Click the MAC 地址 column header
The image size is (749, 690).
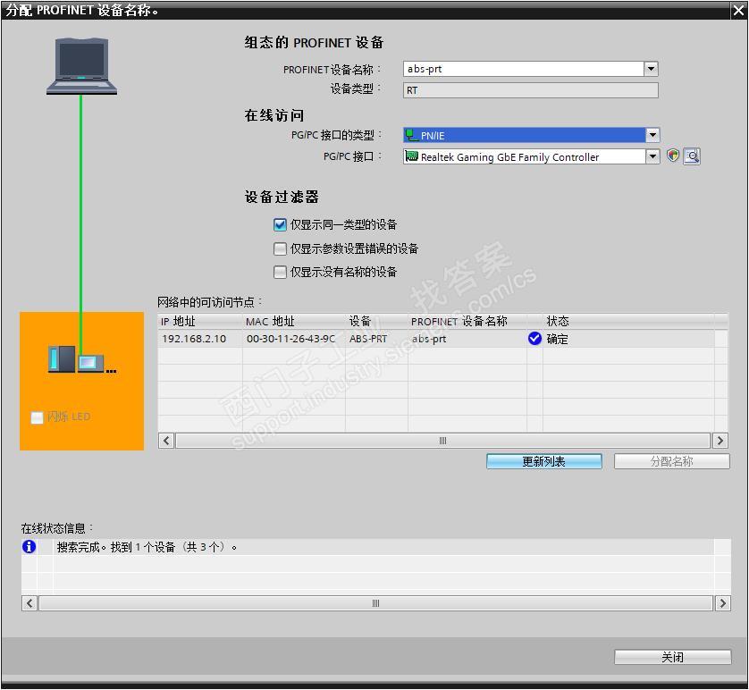pos(294,322)
